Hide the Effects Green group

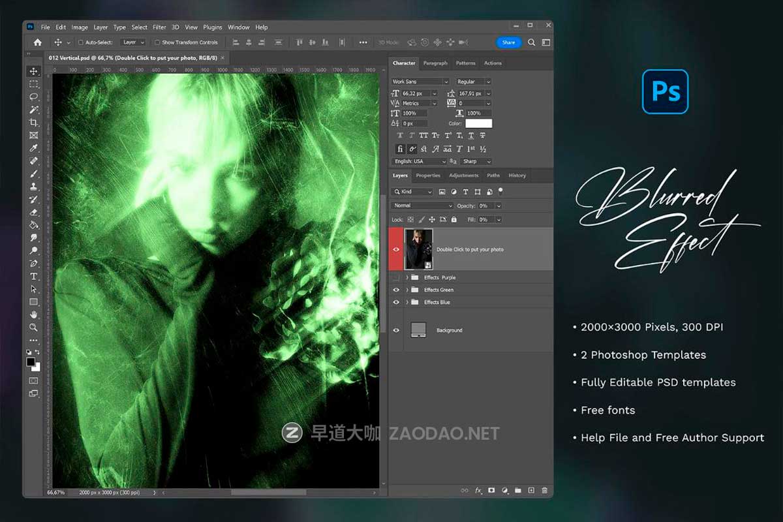396,290
